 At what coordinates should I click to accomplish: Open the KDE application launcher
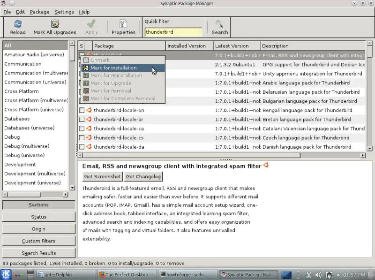pos(6,274)
